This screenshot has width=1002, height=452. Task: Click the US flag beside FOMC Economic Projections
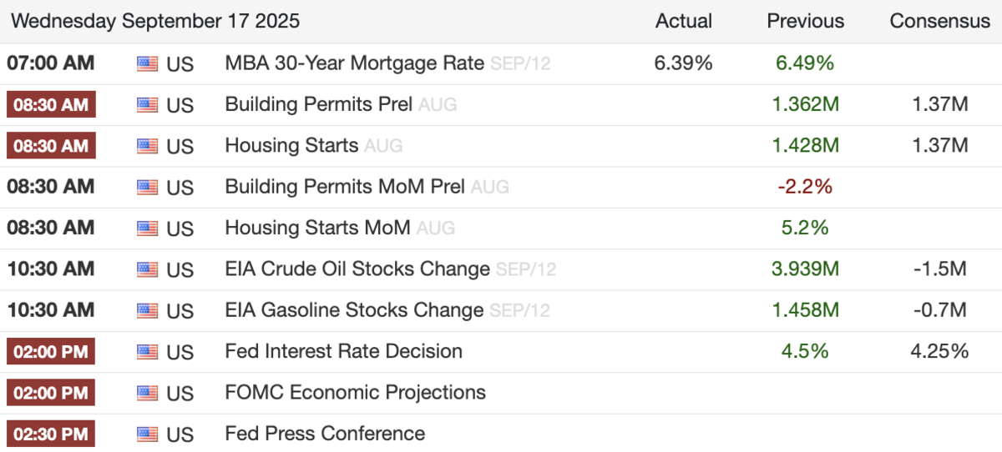(147, 393)
